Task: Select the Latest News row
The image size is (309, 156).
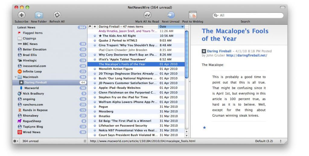Action: (x=50, y=27)
